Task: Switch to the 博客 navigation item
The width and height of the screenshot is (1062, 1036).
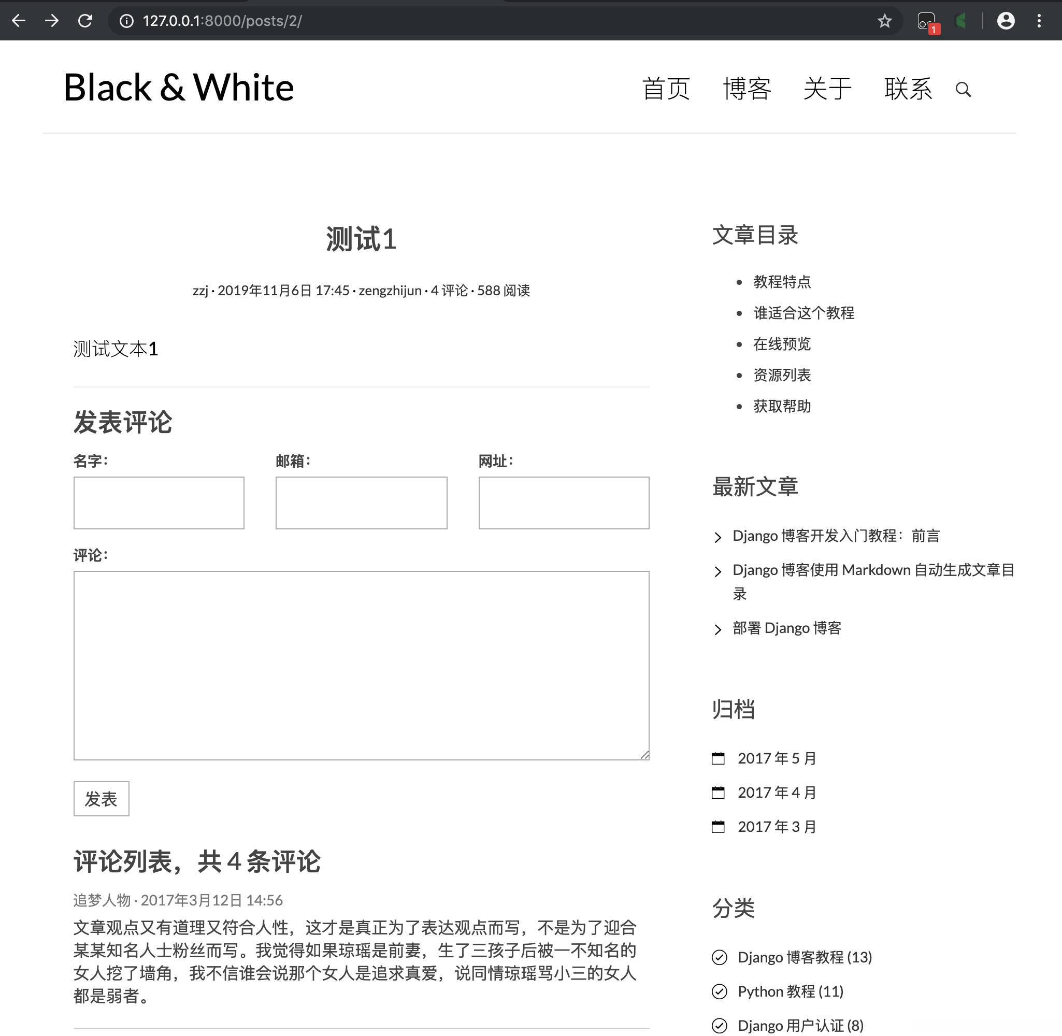Action: (748, 89)
